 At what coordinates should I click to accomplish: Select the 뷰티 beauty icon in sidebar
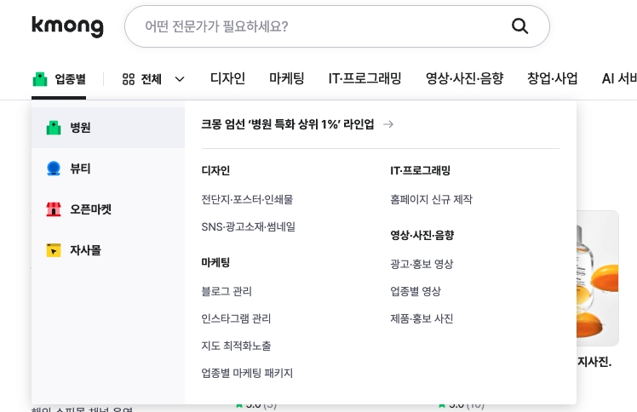point(54,169)
